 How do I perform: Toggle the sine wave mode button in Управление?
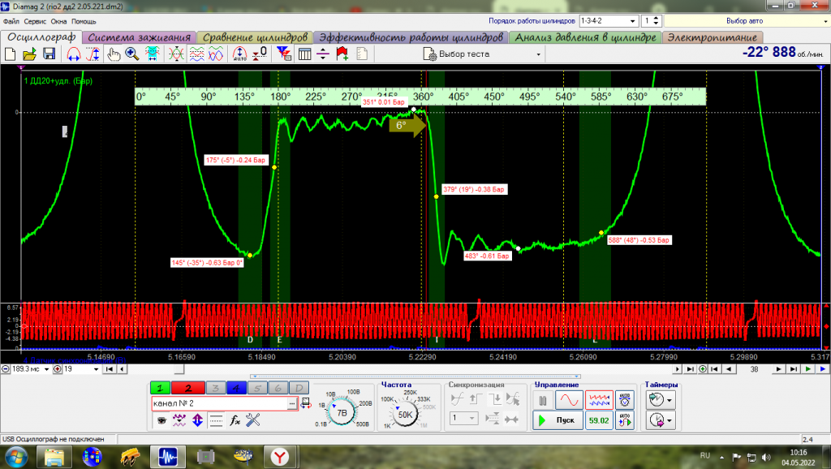tap(569, 400)
